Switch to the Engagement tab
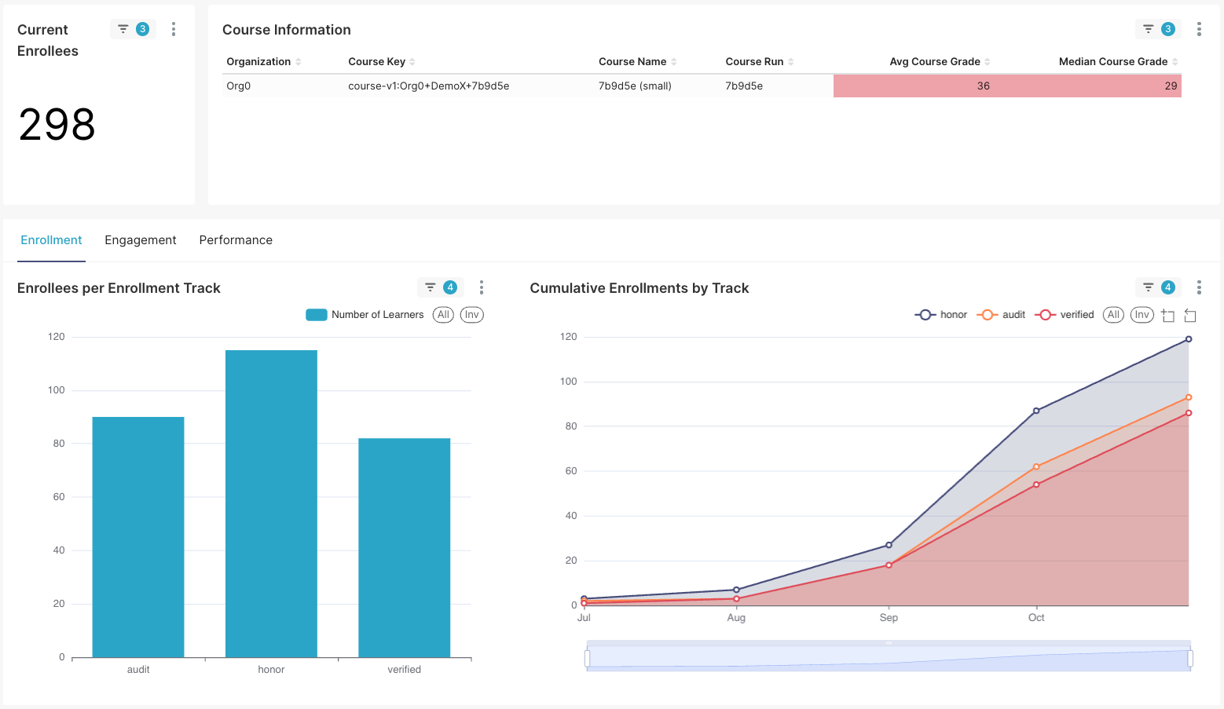 [x=141, y=240]
